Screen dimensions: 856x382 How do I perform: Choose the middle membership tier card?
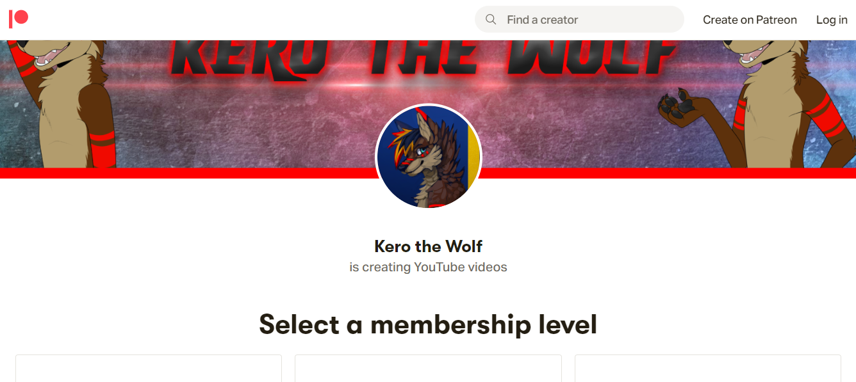[x=428, y=369]
